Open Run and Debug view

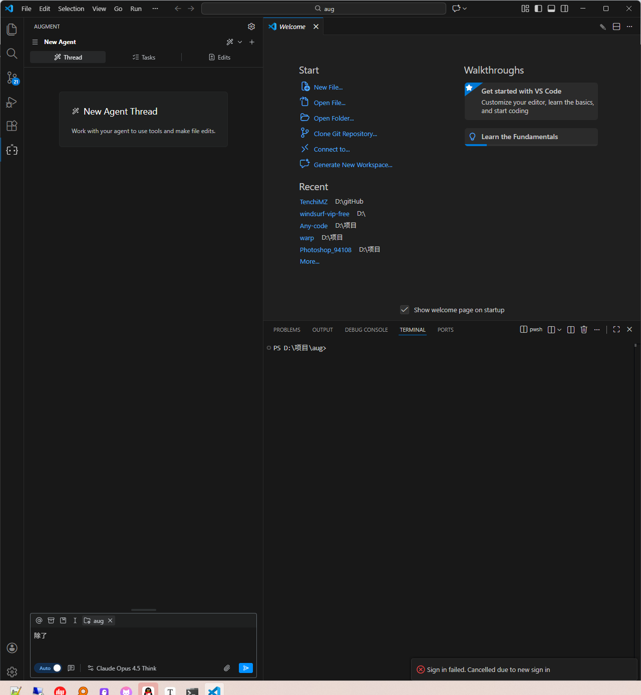12,103
